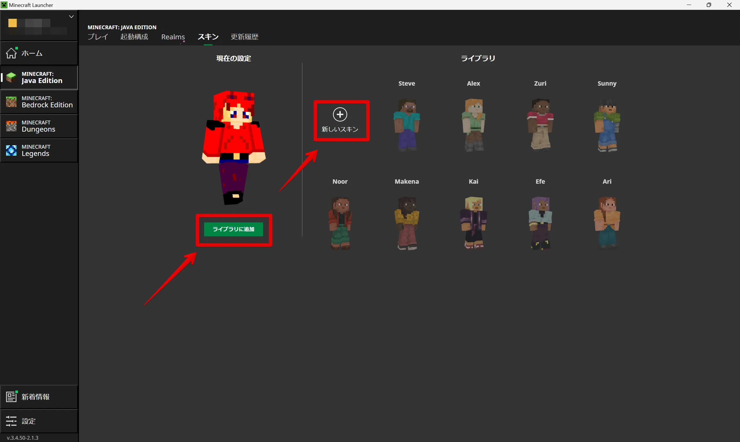This screenshot has width=740, height=442.
Task: Click the Zuri name label
Action: tap(540, 83)
